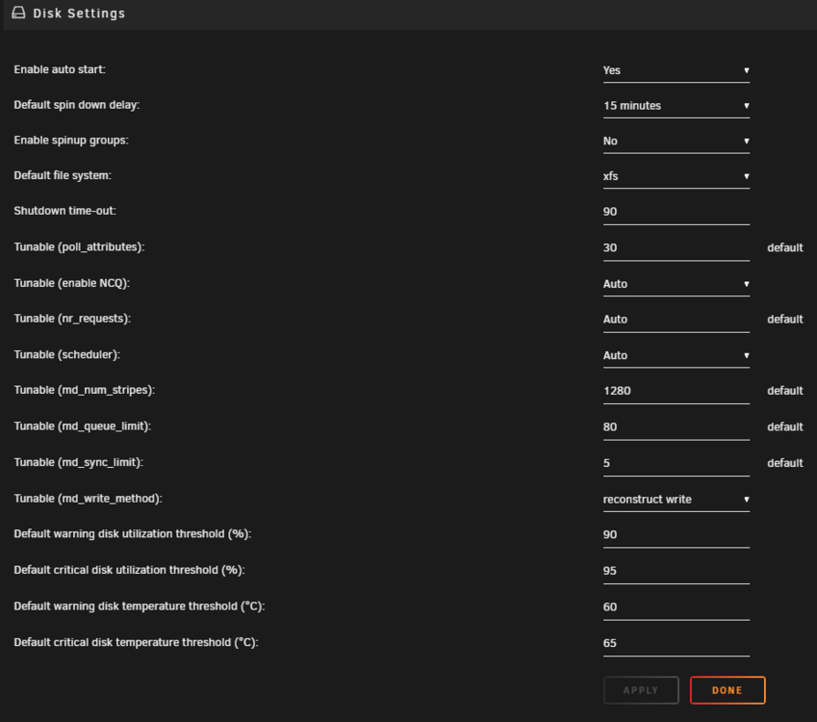817x722 pixels.
Task: Click the md_num_stripes input field
Action: click(x=677, y=391)
